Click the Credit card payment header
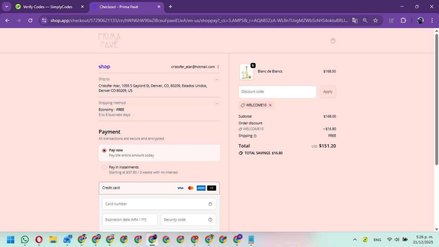The width and height of the screenshot is (439, 247). [x=159, y=188]
